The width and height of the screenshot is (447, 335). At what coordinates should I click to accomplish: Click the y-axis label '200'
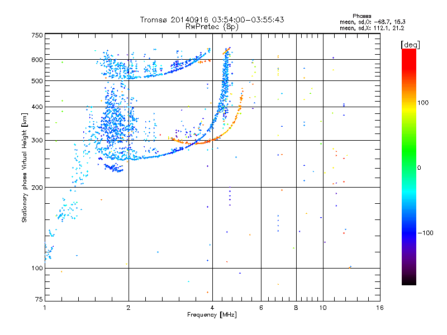(37, 188)
